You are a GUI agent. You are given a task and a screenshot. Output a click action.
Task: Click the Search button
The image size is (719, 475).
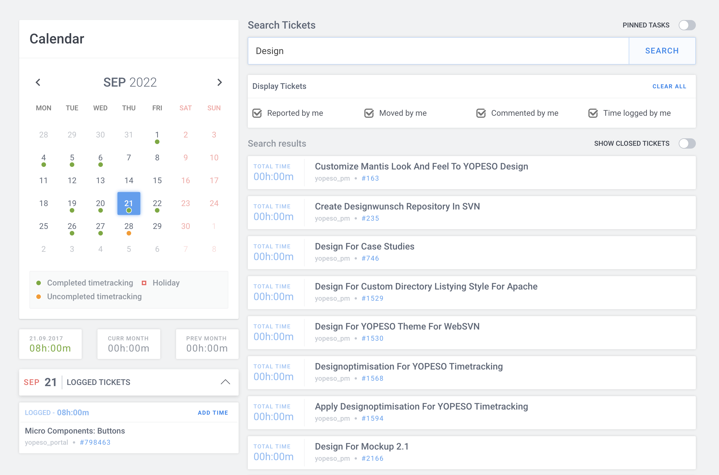(x=662, y=51)
